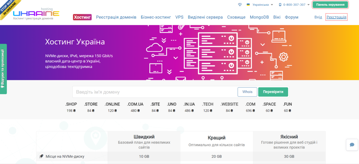
Task: Click the Якісний plan heading
Action: click(289, 137)
